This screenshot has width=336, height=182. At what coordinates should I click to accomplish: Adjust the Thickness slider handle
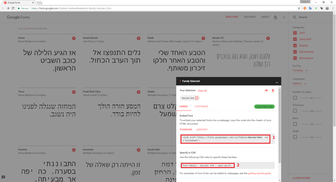point(312,111)
